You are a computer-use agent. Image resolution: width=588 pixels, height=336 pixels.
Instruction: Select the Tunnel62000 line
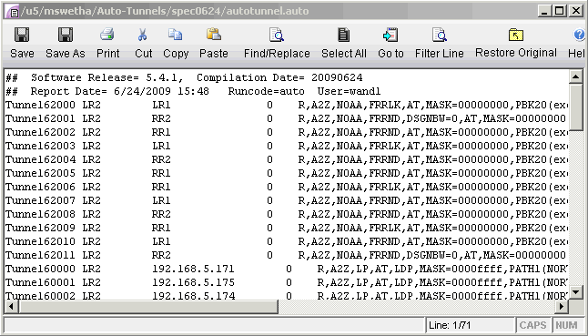pos(287,105)
